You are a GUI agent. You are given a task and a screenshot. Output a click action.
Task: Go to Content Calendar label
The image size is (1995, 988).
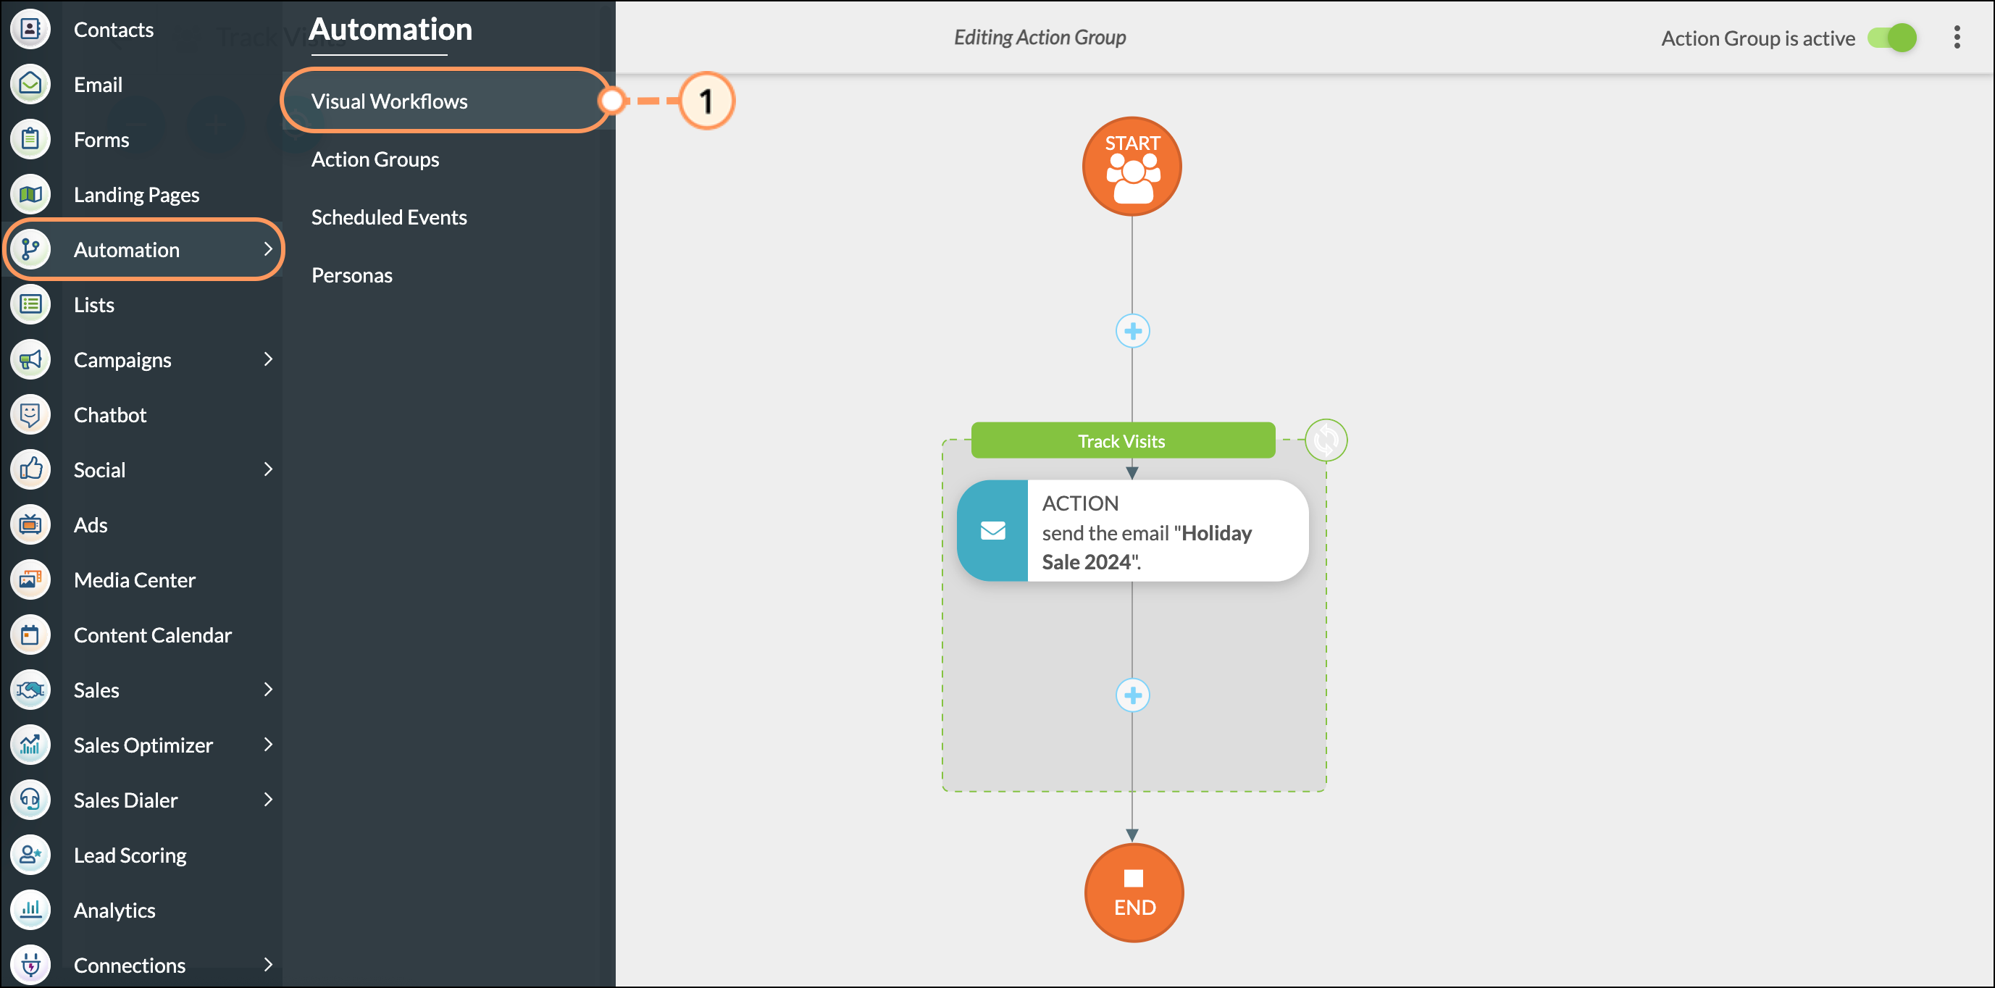(x=153, y=635)
